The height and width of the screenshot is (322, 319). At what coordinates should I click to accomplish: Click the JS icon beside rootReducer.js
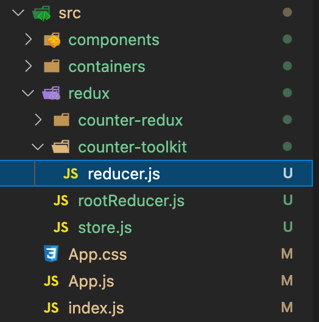pyautogui.click(x=61, y=201)
